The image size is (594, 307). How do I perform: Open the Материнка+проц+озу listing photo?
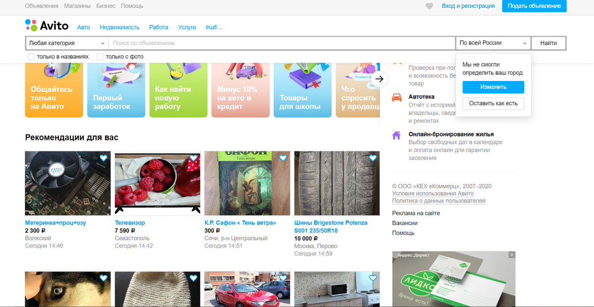coord(68,183)
